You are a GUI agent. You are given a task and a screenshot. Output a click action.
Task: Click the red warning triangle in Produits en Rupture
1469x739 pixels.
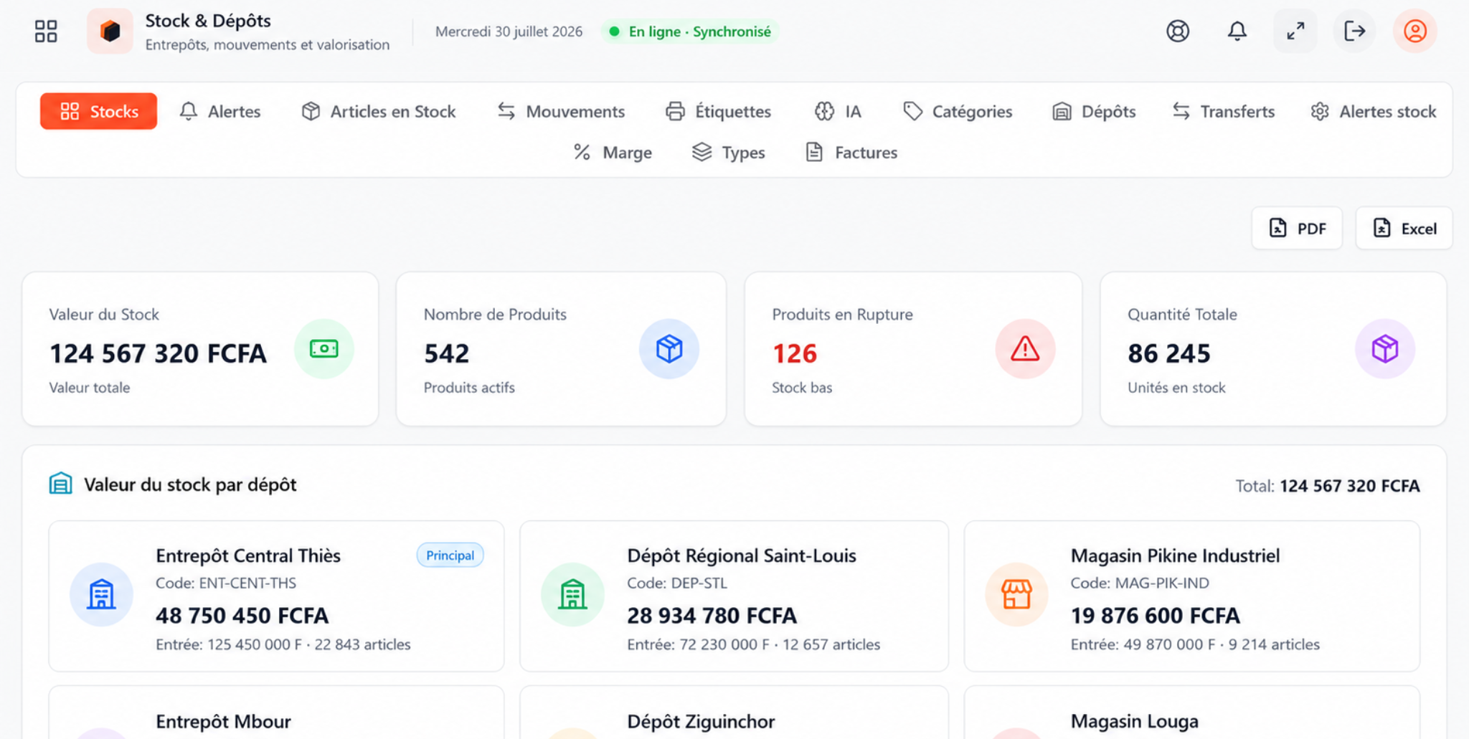click(1025, 349)
